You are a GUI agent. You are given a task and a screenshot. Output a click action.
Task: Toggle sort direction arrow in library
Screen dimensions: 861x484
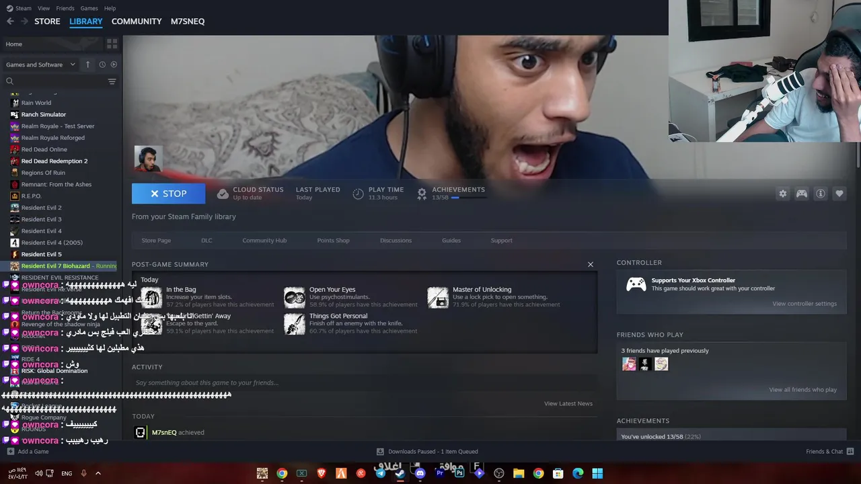tap(87, 65)
